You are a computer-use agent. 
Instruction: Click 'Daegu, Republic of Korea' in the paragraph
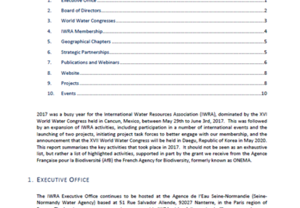click(x=210, y=141)
